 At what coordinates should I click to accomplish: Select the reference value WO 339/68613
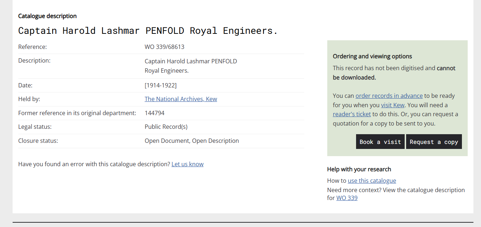[x=165, y=47]
